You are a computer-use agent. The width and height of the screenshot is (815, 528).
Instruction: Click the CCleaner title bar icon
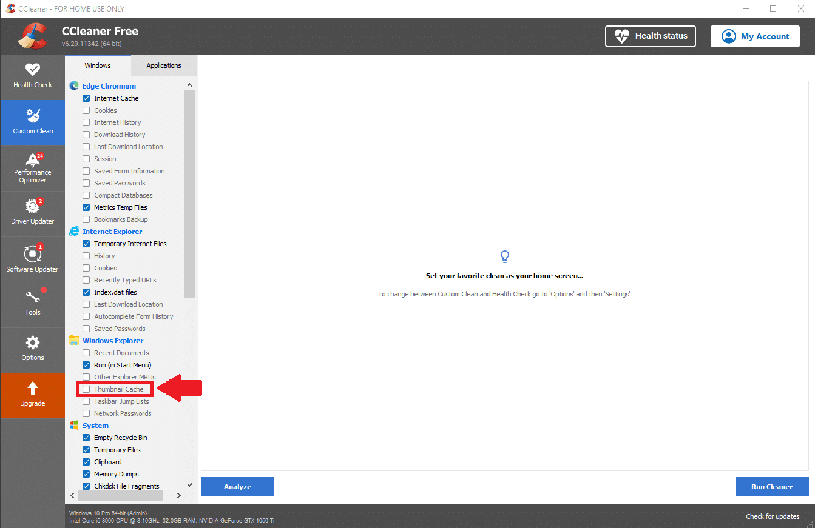(10, 8)
